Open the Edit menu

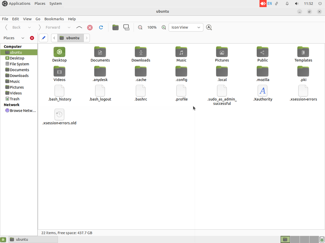[x=15, y=19]
